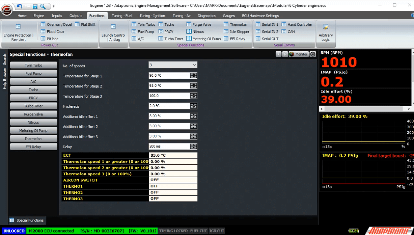Open Overrun / Decel settings

pos(56,24)
